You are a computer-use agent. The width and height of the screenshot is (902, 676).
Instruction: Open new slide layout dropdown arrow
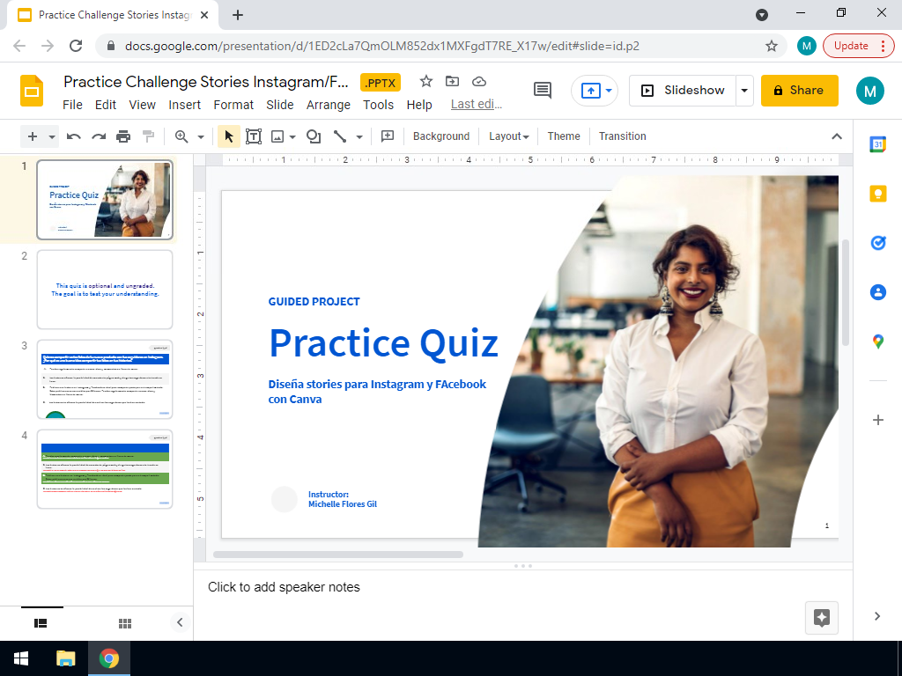pos(53,136)
